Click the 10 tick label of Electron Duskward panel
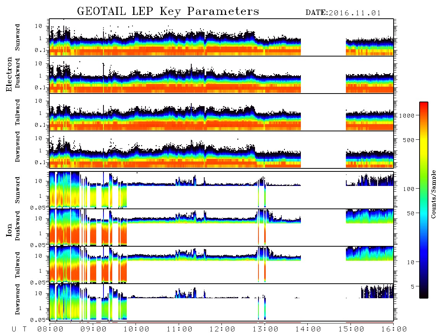 coord(39,63)
